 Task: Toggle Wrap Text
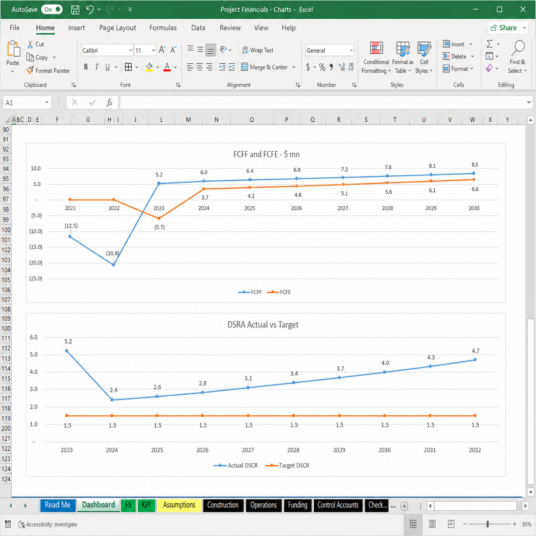pos(258,50)
